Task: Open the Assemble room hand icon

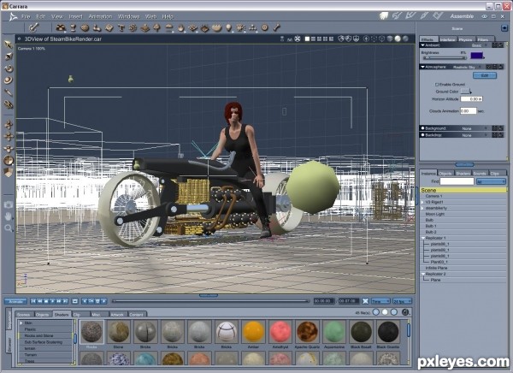Action: [x=384, y=15]
